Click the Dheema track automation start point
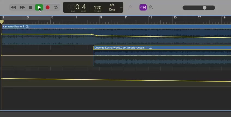This screenshot has height=117, width=231. tap(2, 55)
